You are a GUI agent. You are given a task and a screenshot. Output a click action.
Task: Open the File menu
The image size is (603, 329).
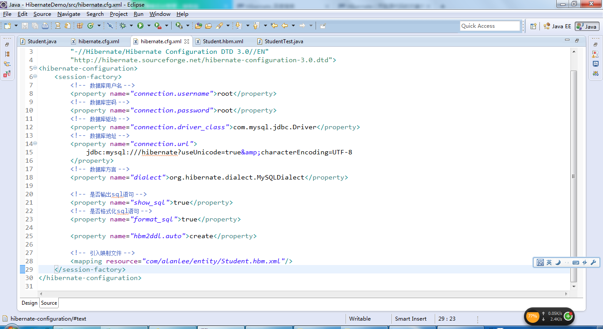coord(7,14)
